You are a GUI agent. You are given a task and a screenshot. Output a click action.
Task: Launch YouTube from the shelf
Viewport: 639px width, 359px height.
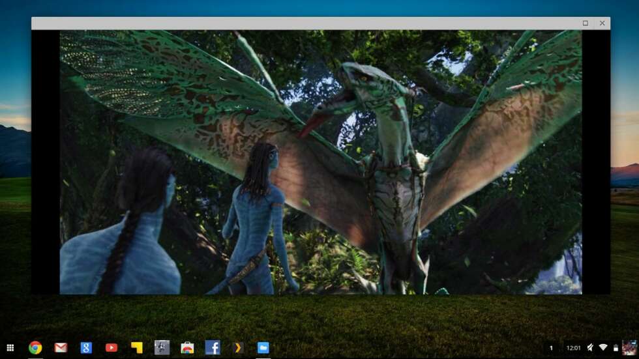click(111, 348)
